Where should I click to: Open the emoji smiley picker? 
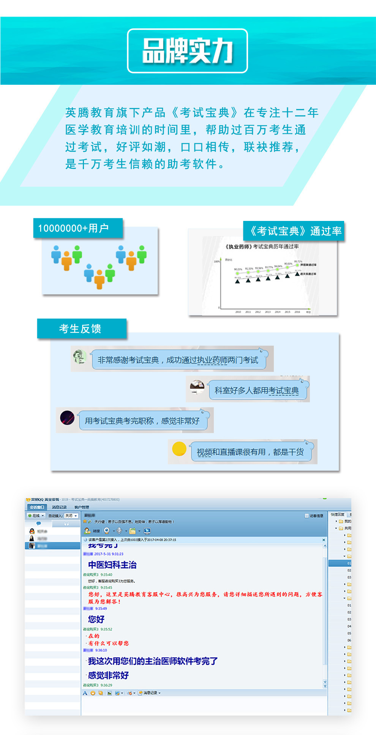click(x=93, y=693)
